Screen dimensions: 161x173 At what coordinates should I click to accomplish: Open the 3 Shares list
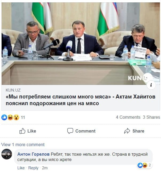151,117
